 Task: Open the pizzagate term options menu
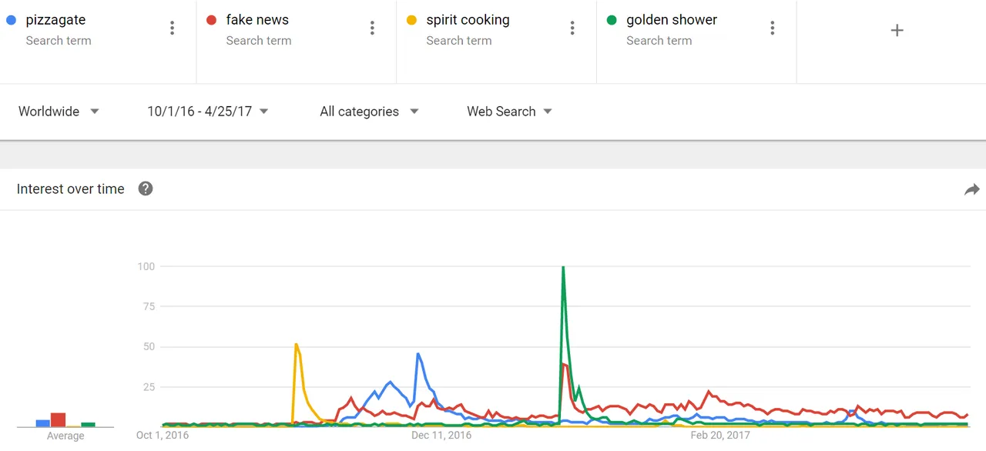(x=172, y=28)
